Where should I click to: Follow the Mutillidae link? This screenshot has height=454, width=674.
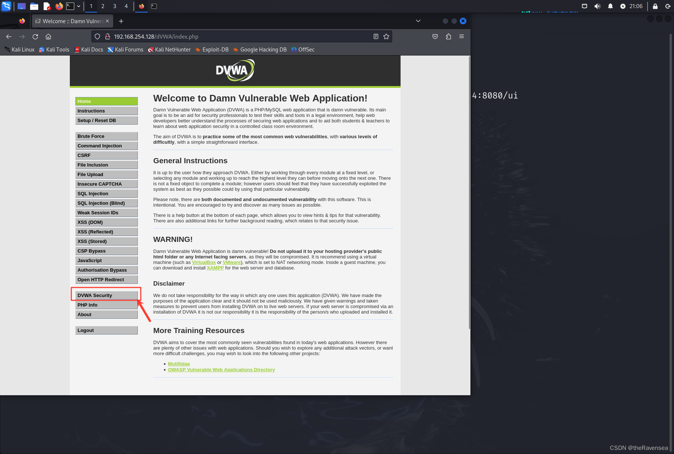179,364
